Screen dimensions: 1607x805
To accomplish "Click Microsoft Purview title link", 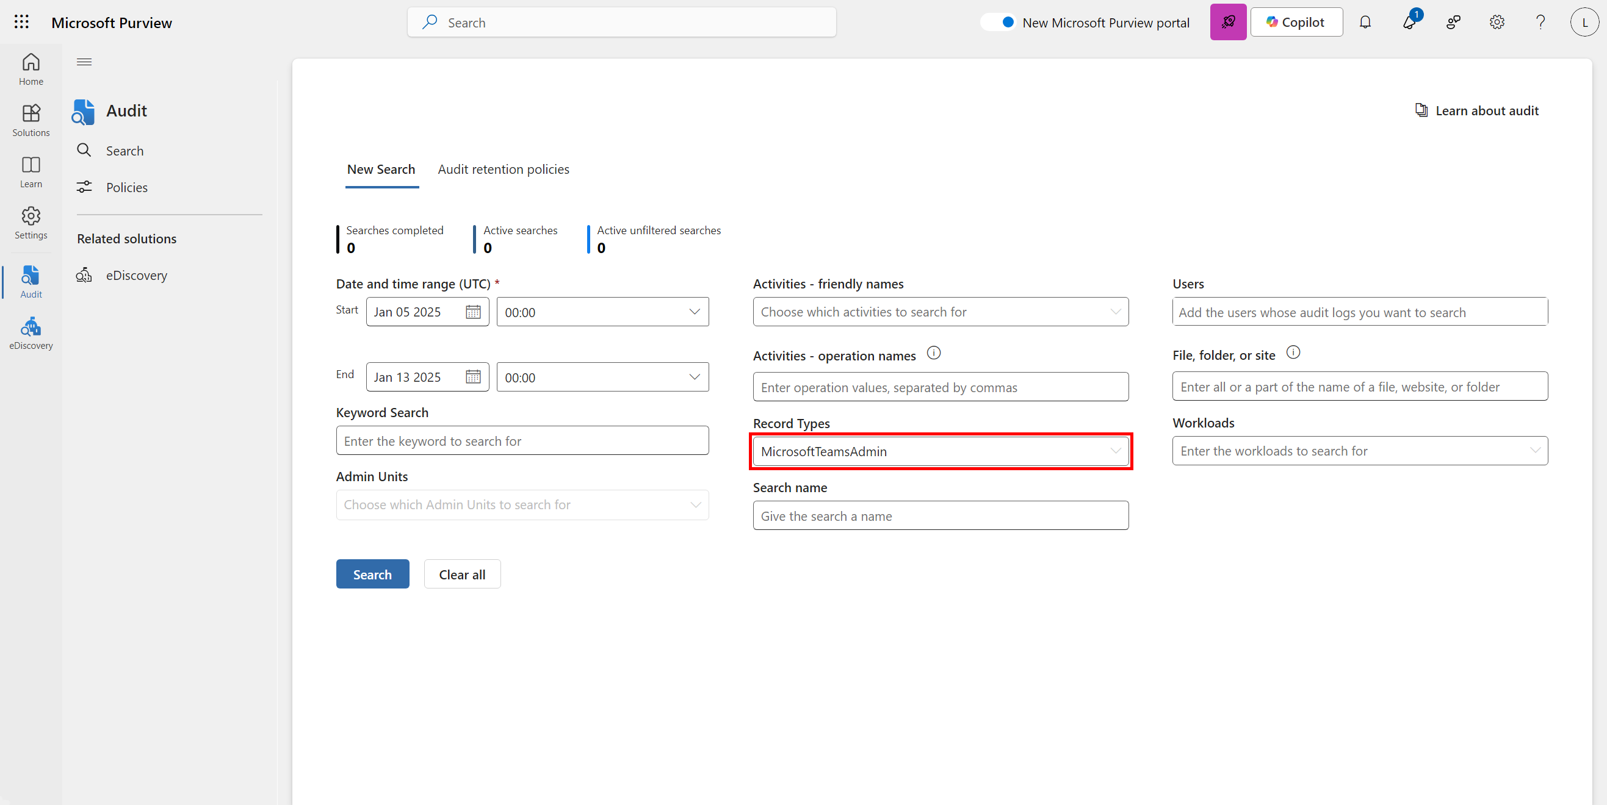I will [x=112, y=23].
